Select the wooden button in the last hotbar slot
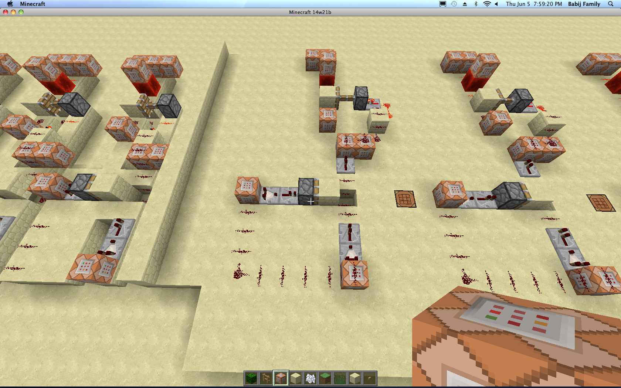621x388 pixels. [370, 378]
